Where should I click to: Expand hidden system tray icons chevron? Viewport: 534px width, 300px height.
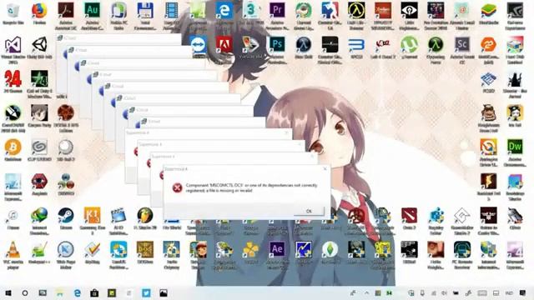tap(366, 292)
